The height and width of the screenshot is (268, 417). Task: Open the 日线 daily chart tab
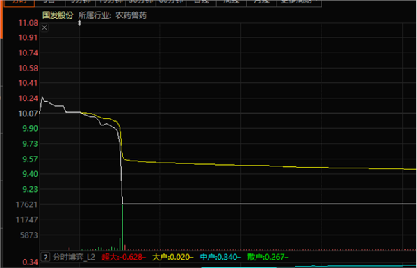click(201, 2)
